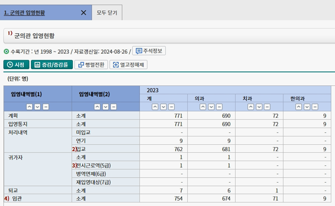Screen dimensions: 335x206
Task: Sort the 의과 column ascending
Action: point(203,107)
